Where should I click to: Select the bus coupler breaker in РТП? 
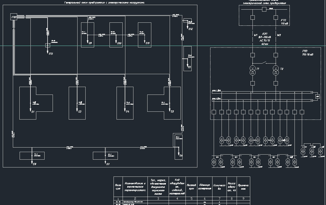(x=264, y=9)
